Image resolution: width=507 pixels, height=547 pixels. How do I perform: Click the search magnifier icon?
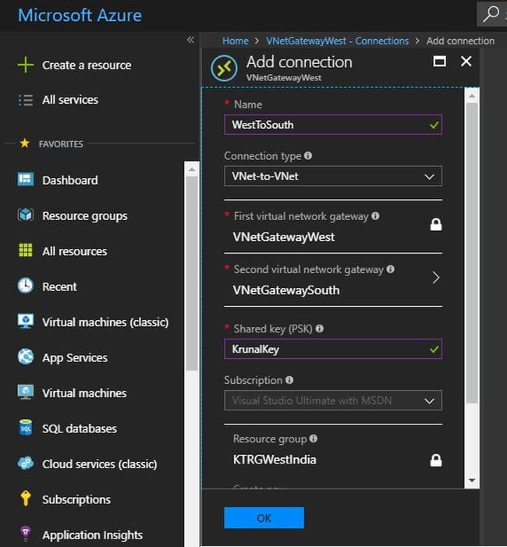[491, 14]
